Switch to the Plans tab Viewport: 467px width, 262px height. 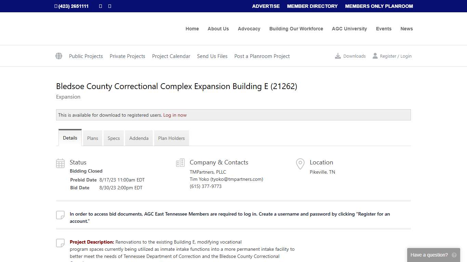tap(92, 138)
